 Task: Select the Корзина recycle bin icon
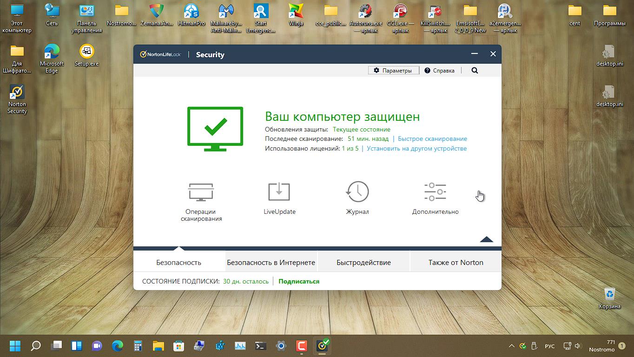click(610, 298)
